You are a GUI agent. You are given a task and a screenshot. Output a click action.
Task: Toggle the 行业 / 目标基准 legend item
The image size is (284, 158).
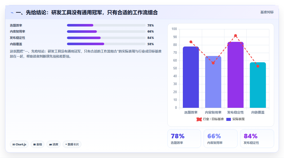pos(210,119)
